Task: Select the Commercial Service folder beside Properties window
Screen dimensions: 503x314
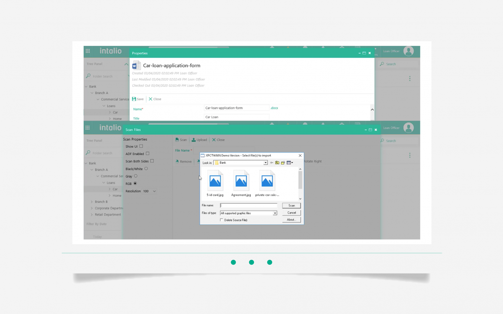Action: (115, 99)
